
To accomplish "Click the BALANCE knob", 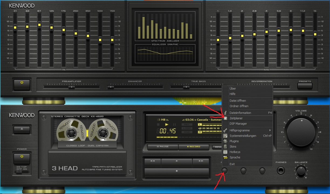I will click(x=301, y=171).
